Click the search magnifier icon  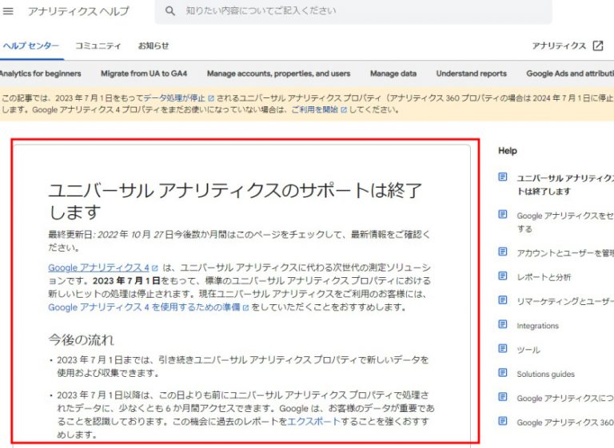169,11
